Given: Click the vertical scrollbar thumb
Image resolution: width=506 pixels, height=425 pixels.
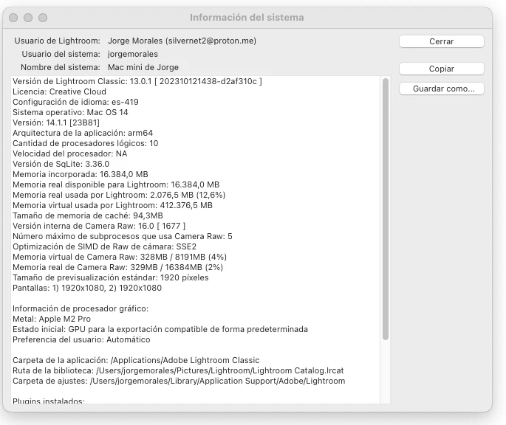Looking at the screenshot, I should click(386, 209).
